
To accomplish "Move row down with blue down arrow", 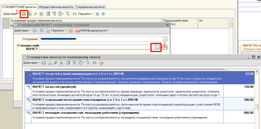I will click(x=103, y=14).
